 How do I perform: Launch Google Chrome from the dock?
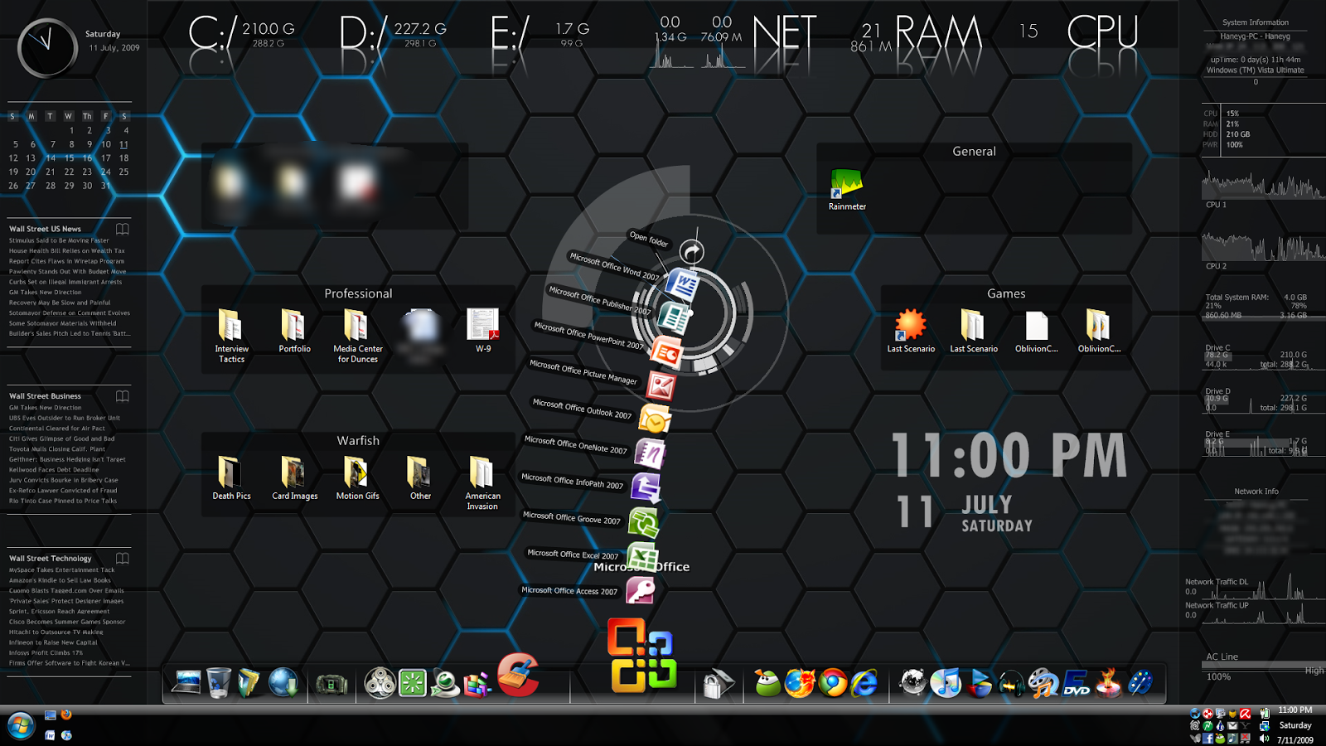(833, 683)
